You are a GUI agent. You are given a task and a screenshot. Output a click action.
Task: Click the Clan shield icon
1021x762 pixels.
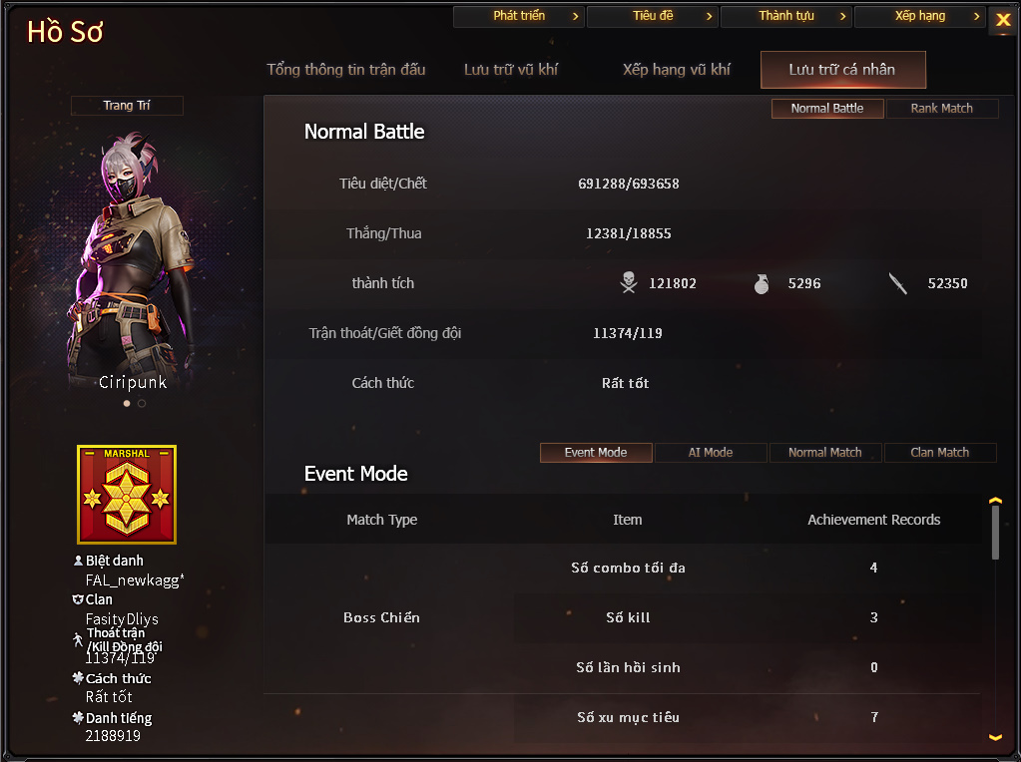click(78, 599)
